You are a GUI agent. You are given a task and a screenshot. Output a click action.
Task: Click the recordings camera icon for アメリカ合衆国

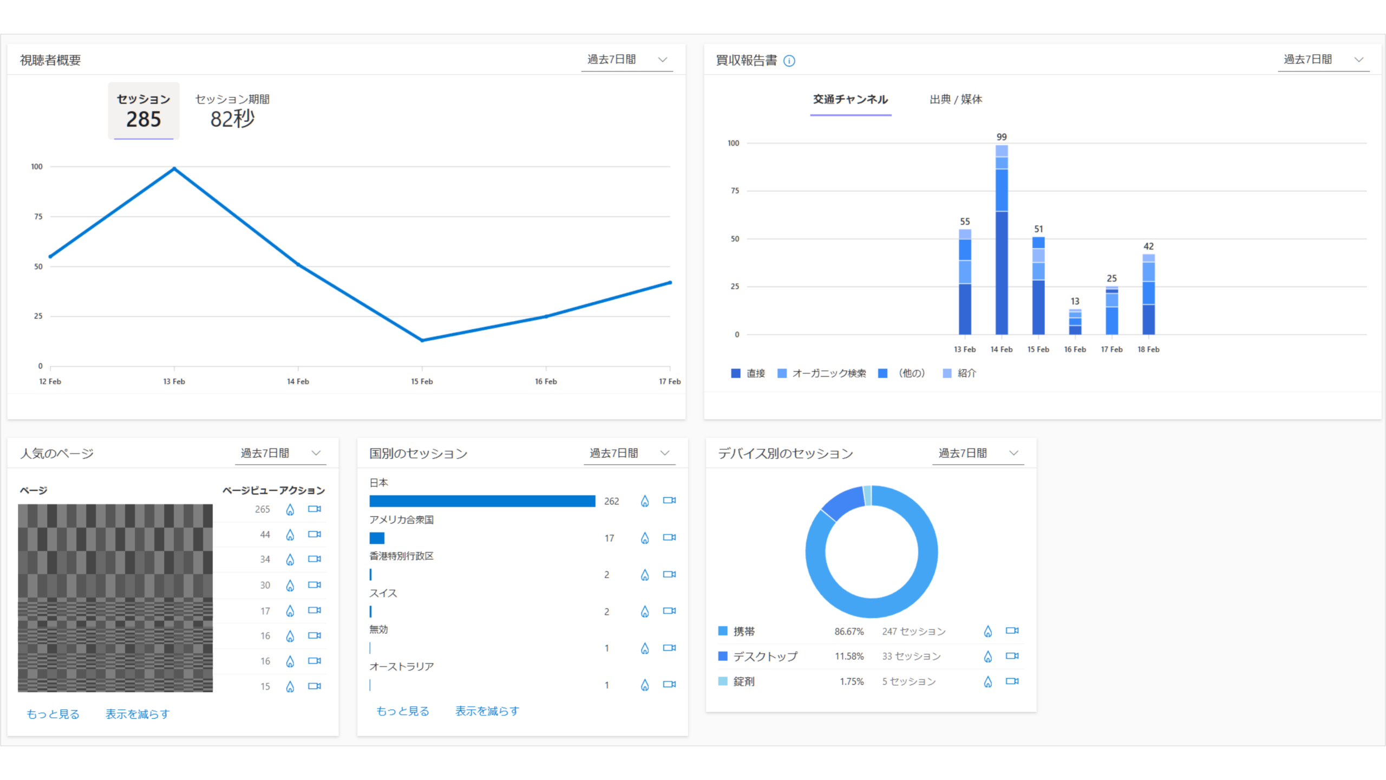coord(669,537)
